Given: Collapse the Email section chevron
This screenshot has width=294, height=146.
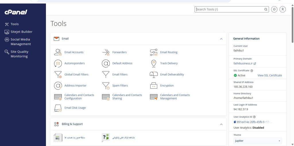Looking at the screenshot, I should point(221,39).
